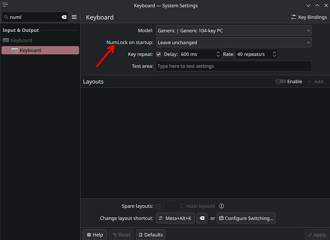This screenshot has height=240, width=330.
Task: Enable the Layouts toggle switch
Action: (x=280, y=81)
